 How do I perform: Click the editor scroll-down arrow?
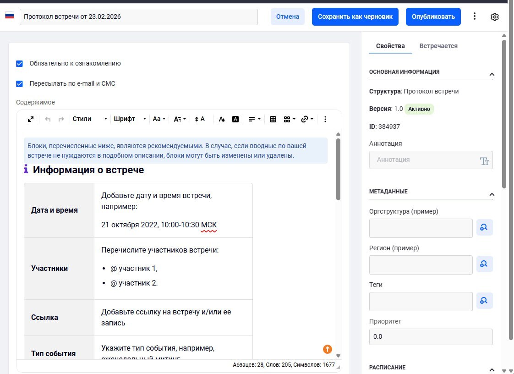[x=338, y=356]
